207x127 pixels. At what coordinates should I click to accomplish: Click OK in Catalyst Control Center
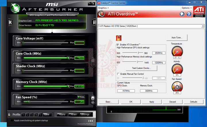pos(131,102)
